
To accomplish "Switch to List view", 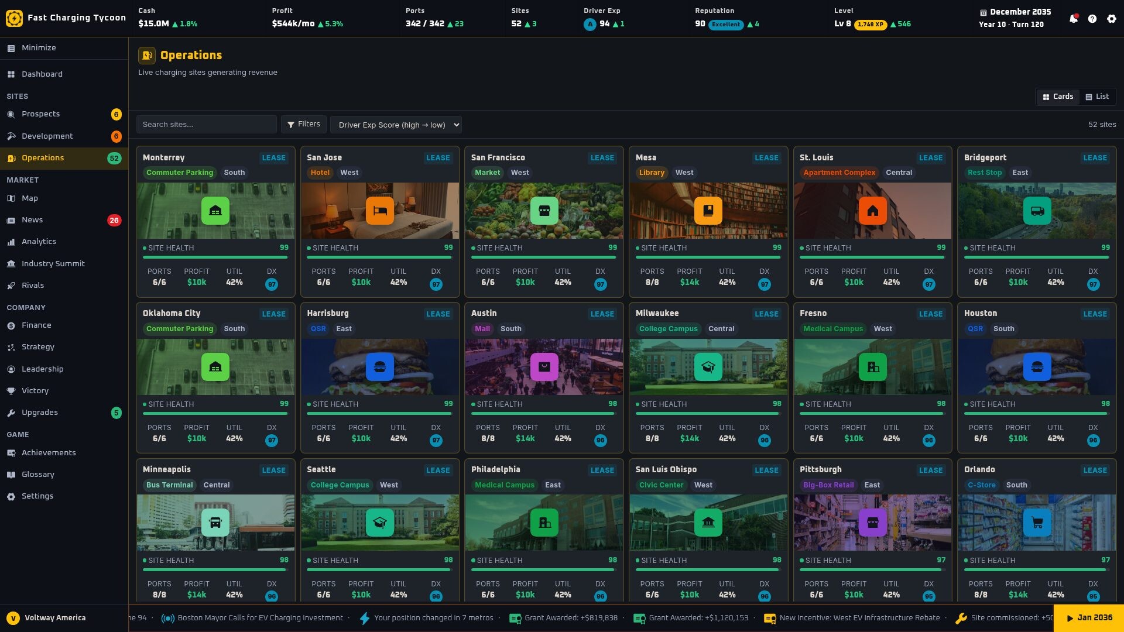I will 1097,97.
